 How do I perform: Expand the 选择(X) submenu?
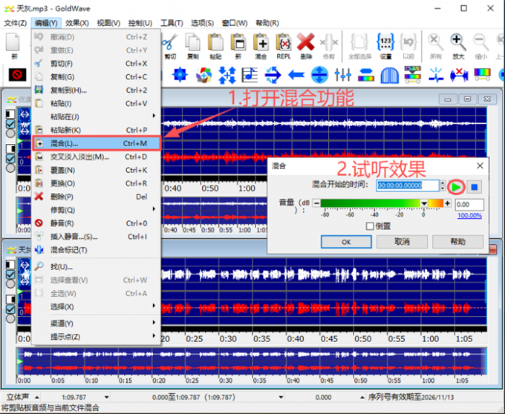(x=97, y=306)
